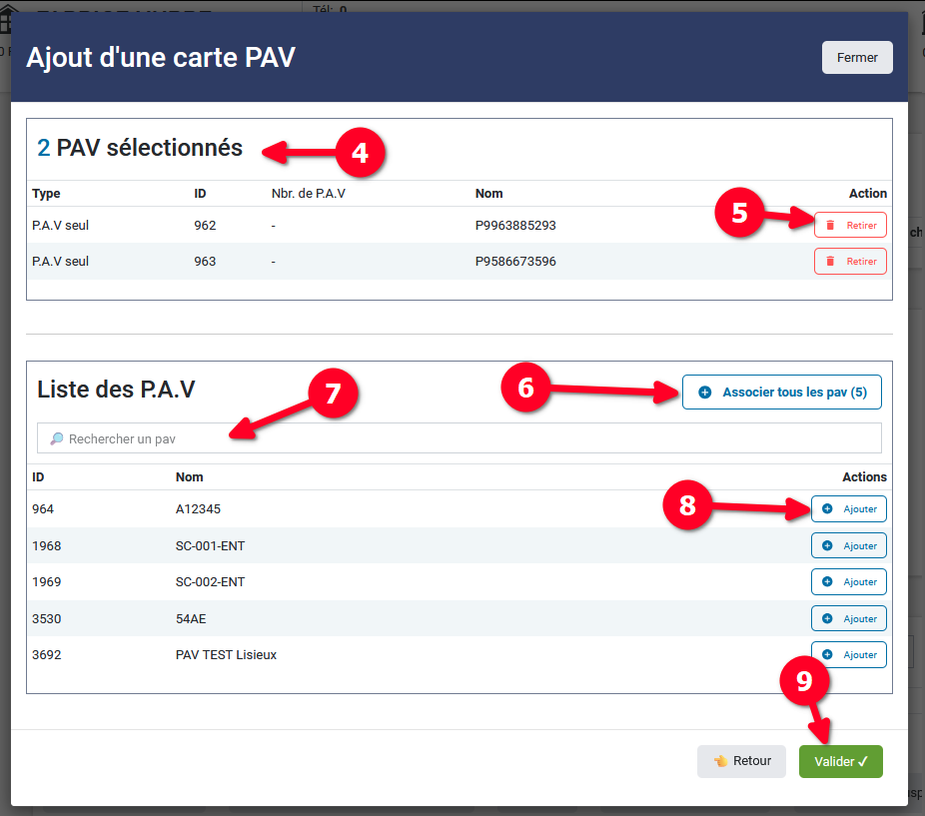Click the Nom column header in Liste des P.A.V
The width and height of the screenshot is (925, 816).
pos(190,477)
